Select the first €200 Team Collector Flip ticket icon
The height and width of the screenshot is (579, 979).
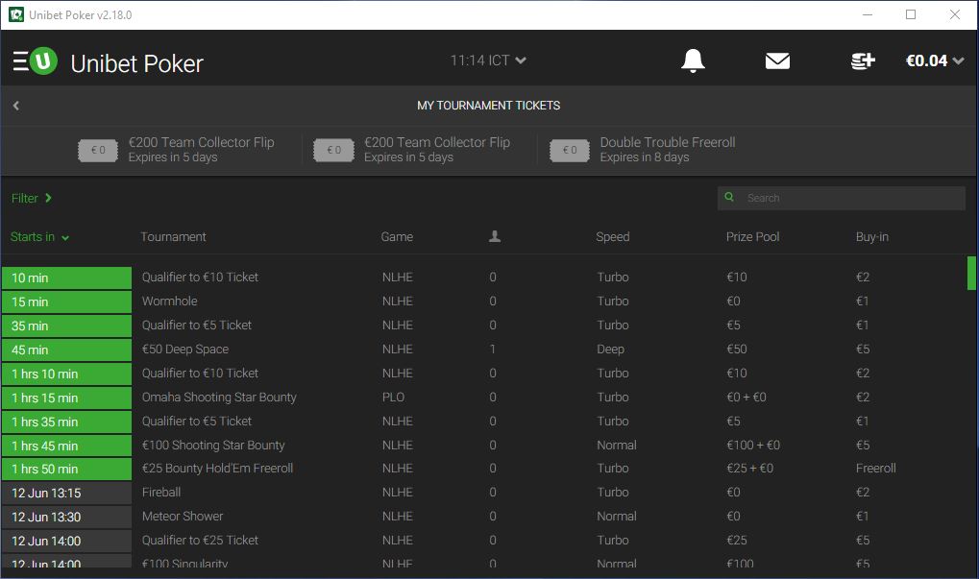pyautogui.click(x=98, y=151)
